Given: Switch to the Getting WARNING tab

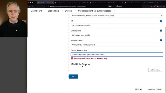Looking at the screenshot, I should coord(150,3).
